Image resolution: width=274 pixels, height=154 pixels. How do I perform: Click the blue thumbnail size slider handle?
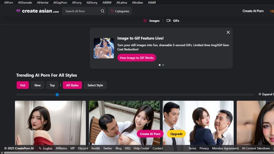(x=57, y=95)
